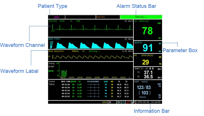Click the green Running... alarm status bar
This screenshot has width=204, height=116.
141,17
